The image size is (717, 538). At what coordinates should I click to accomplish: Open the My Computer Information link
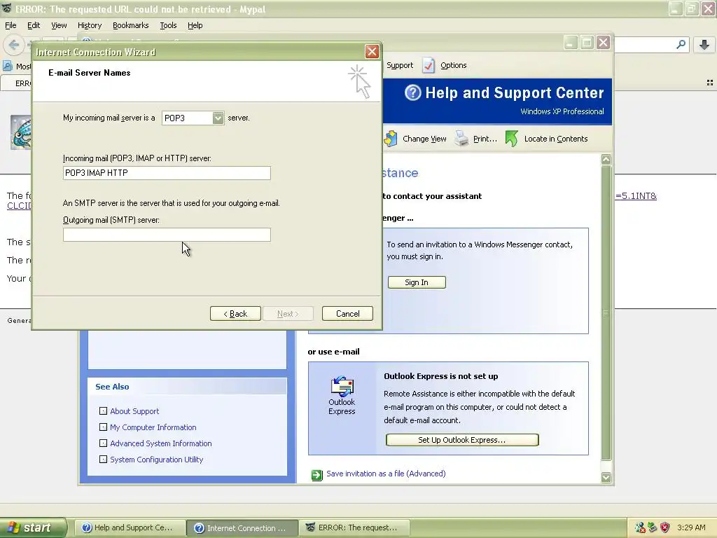click(x=153, y=427)
